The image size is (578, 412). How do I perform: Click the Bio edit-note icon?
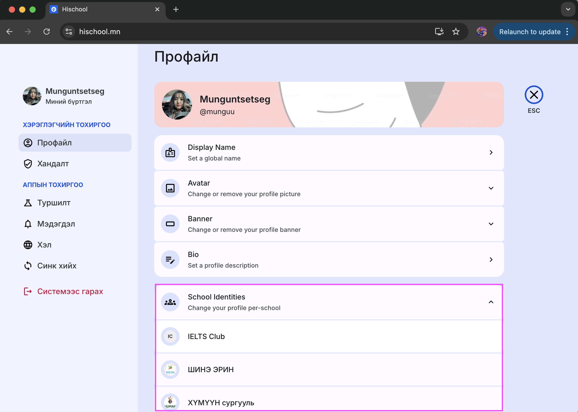coord(170,260)
